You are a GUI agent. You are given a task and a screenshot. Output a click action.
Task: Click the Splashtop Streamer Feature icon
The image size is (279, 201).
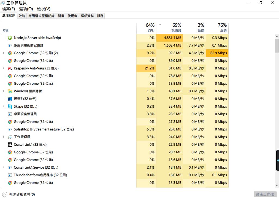tap(10, 129)
